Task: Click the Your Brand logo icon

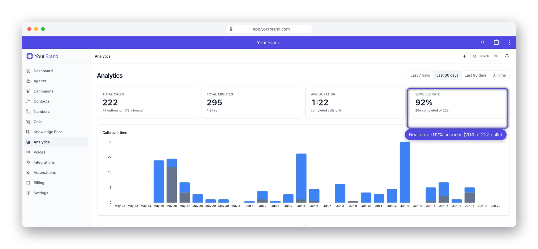Action: 30,56
